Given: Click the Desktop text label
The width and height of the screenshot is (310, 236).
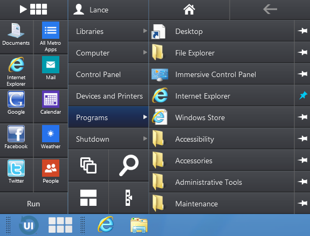Looking at the screenshot, I should pyautogui.click(x=189, y=31).
